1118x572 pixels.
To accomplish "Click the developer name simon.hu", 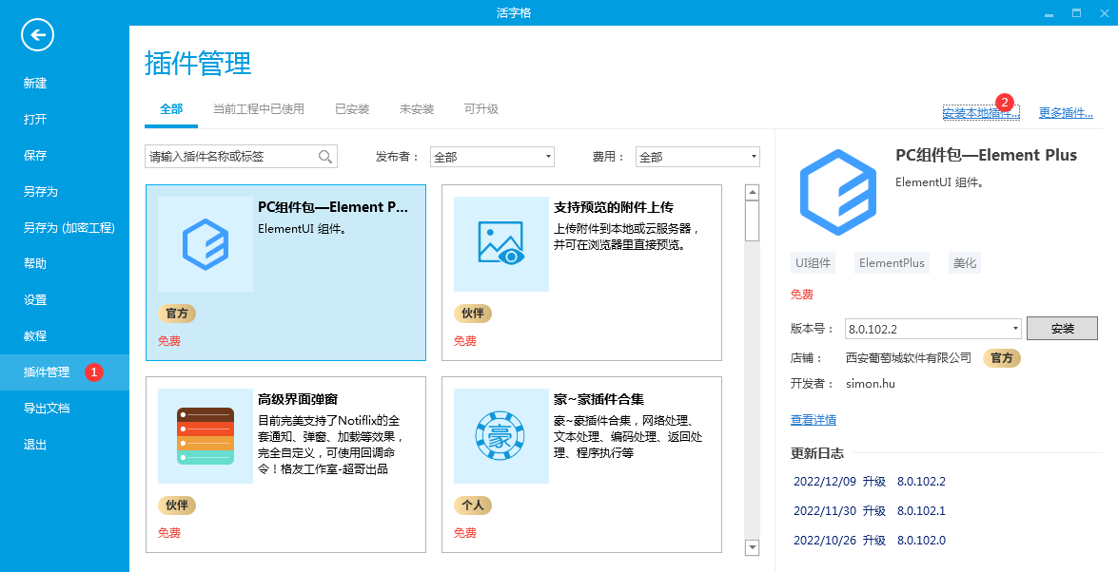I will pyautogui.click(x=871, y=384).
